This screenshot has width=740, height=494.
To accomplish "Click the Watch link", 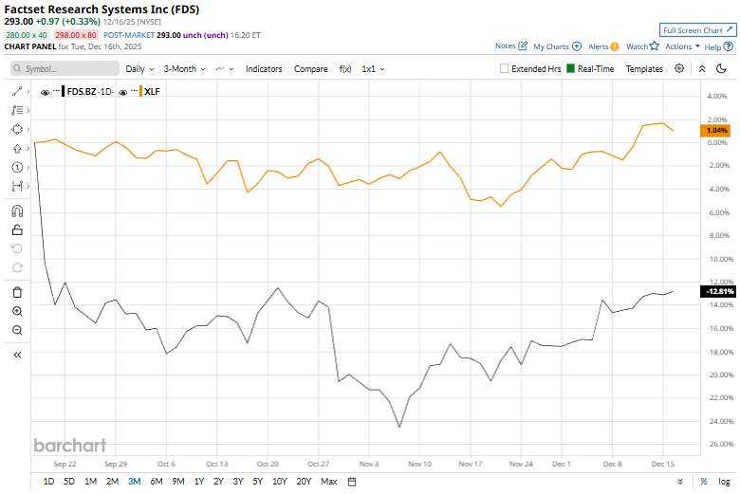I will (637, 46).
